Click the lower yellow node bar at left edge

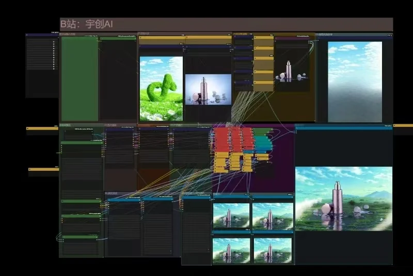tap(44, 169)
